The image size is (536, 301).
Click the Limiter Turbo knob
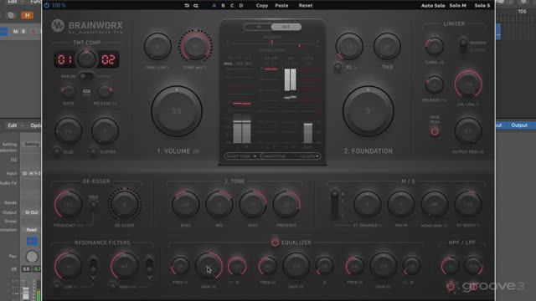pos(435,46)
